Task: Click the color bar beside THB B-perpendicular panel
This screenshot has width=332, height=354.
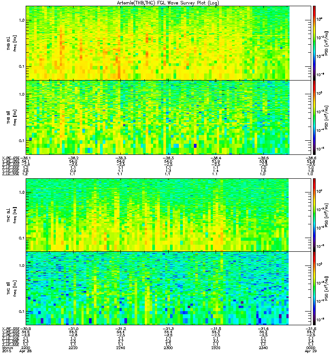Action: 314,43
